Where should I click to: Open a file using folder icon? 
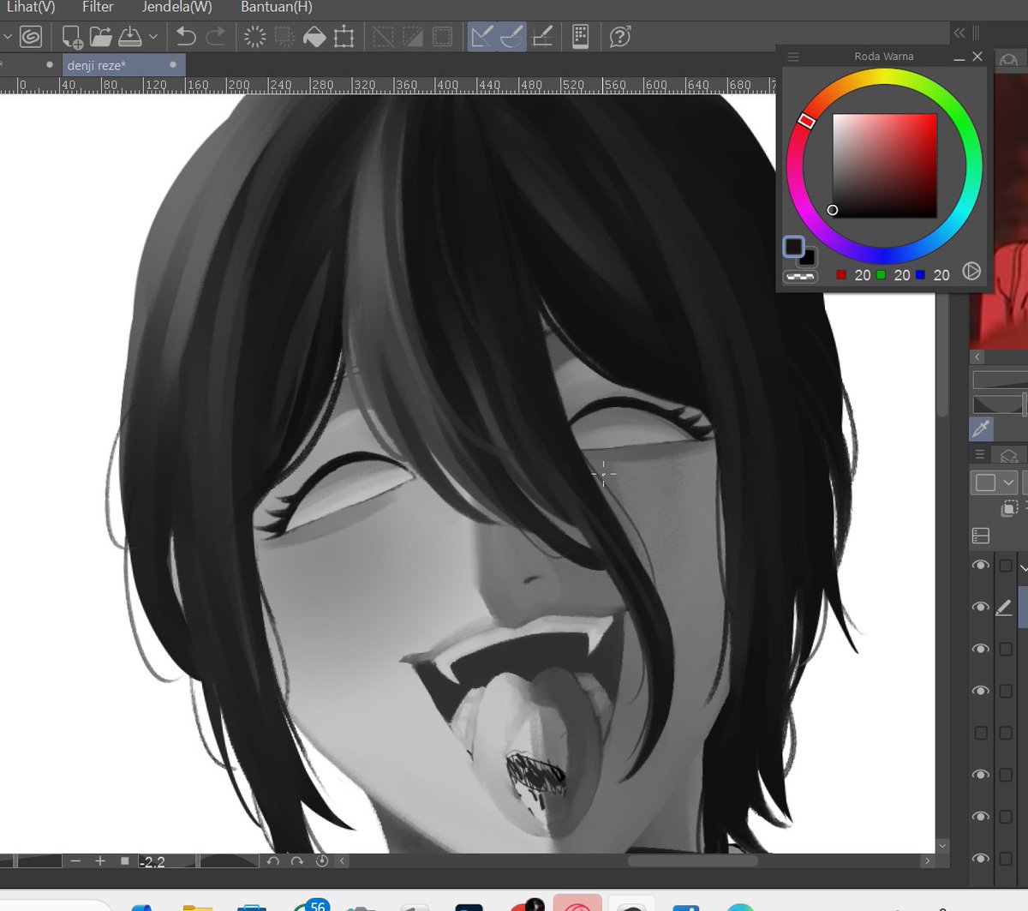[101, 37]
